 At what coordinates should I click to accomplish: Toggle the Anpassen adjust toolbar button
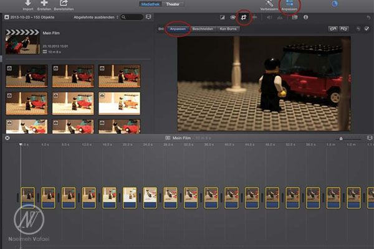click(289, 5)
